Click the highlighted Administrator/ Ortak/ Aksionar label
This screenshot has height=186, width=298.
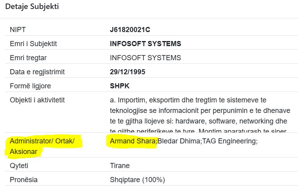(42, 146)
